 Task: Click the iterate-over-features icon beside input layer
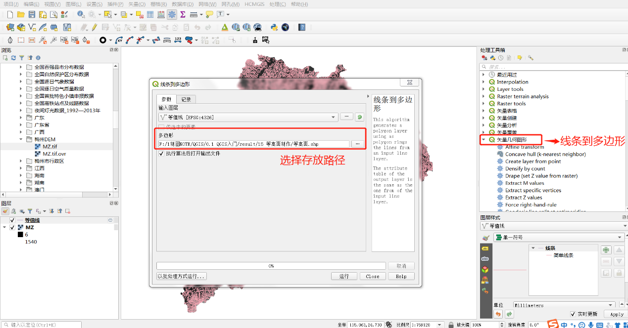coord(359,117)
